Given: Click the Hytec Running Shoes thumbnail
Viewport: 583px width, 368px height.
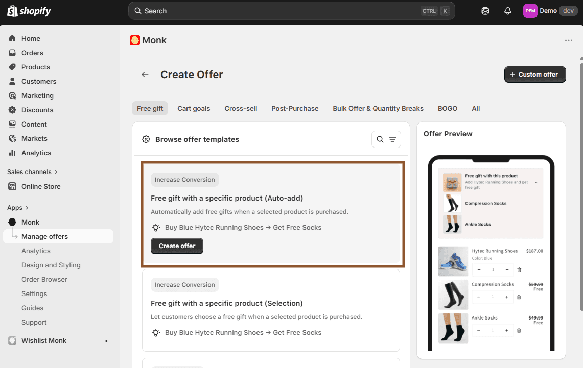Looking at the screenshot, I should [453, 261].
